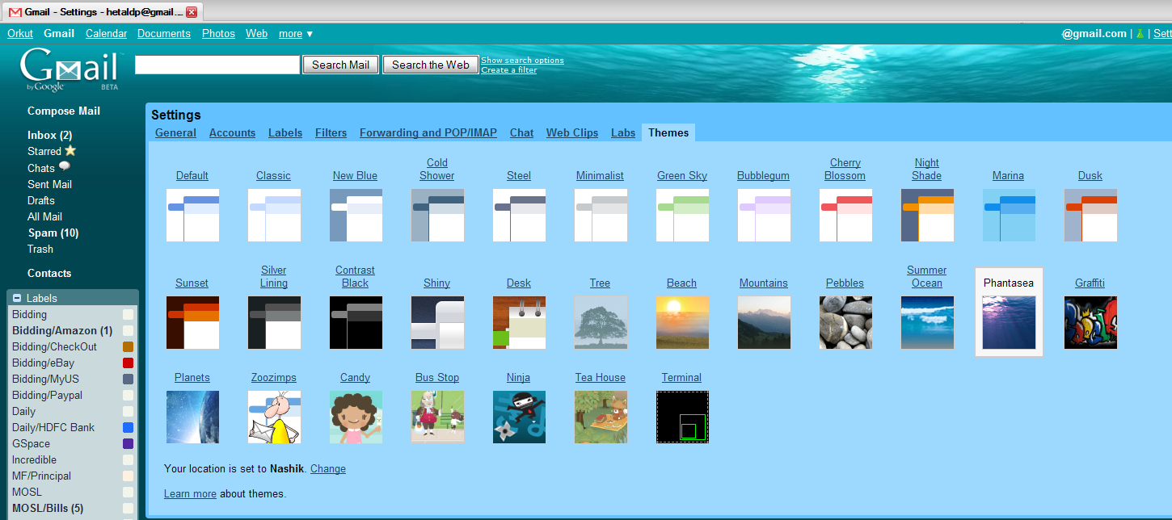
Task: Click Create a filter link
Action: (x=509, y=70)
